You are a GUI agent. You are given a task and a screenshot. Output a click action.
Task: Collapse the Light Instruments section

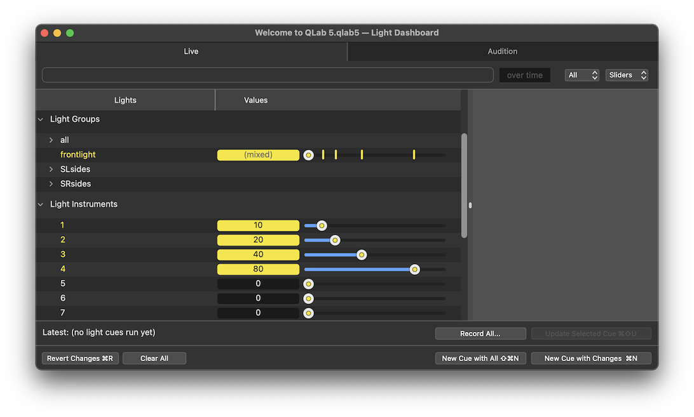click(x=41, y=204)
